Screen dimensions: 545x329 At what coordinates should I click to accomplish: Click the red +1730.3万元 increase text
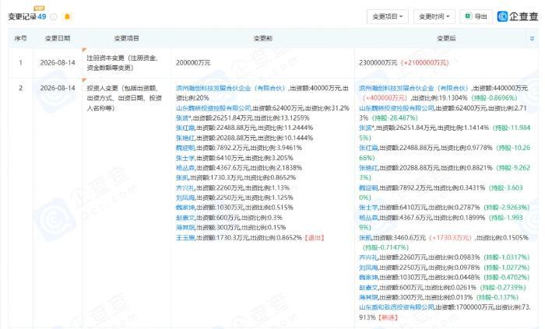pos(450,238)
